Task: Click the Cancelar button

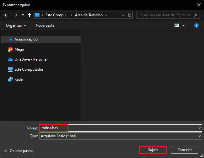Action: click(x=185, y=150)
